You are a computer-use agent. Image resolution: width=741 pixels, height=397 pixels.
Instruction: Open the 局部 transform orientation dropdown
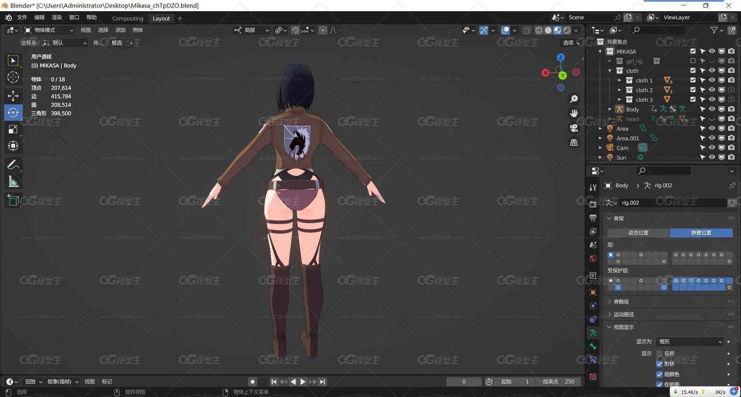click(252, 30)
